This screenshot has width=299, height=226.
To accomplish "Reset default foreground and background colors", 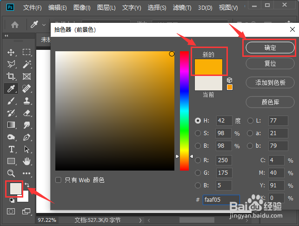I will point(12,200).
